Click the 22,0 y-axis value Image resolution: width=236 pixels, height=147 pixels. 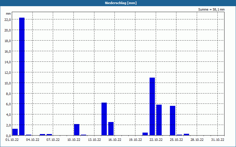tap(8, 20)
